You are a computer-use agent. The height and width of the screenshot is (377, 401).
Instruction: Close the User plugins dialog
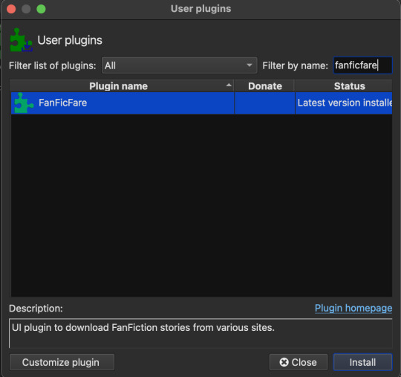click(299, 362)
